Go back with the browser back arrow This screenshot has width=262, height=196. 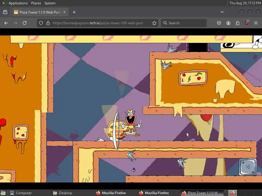tap(6, 23)
